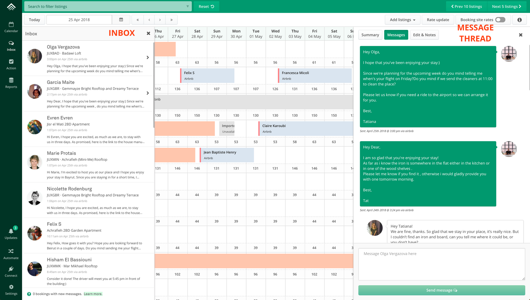Click the info circle icon
530x300 pixels.
[519, 20]
